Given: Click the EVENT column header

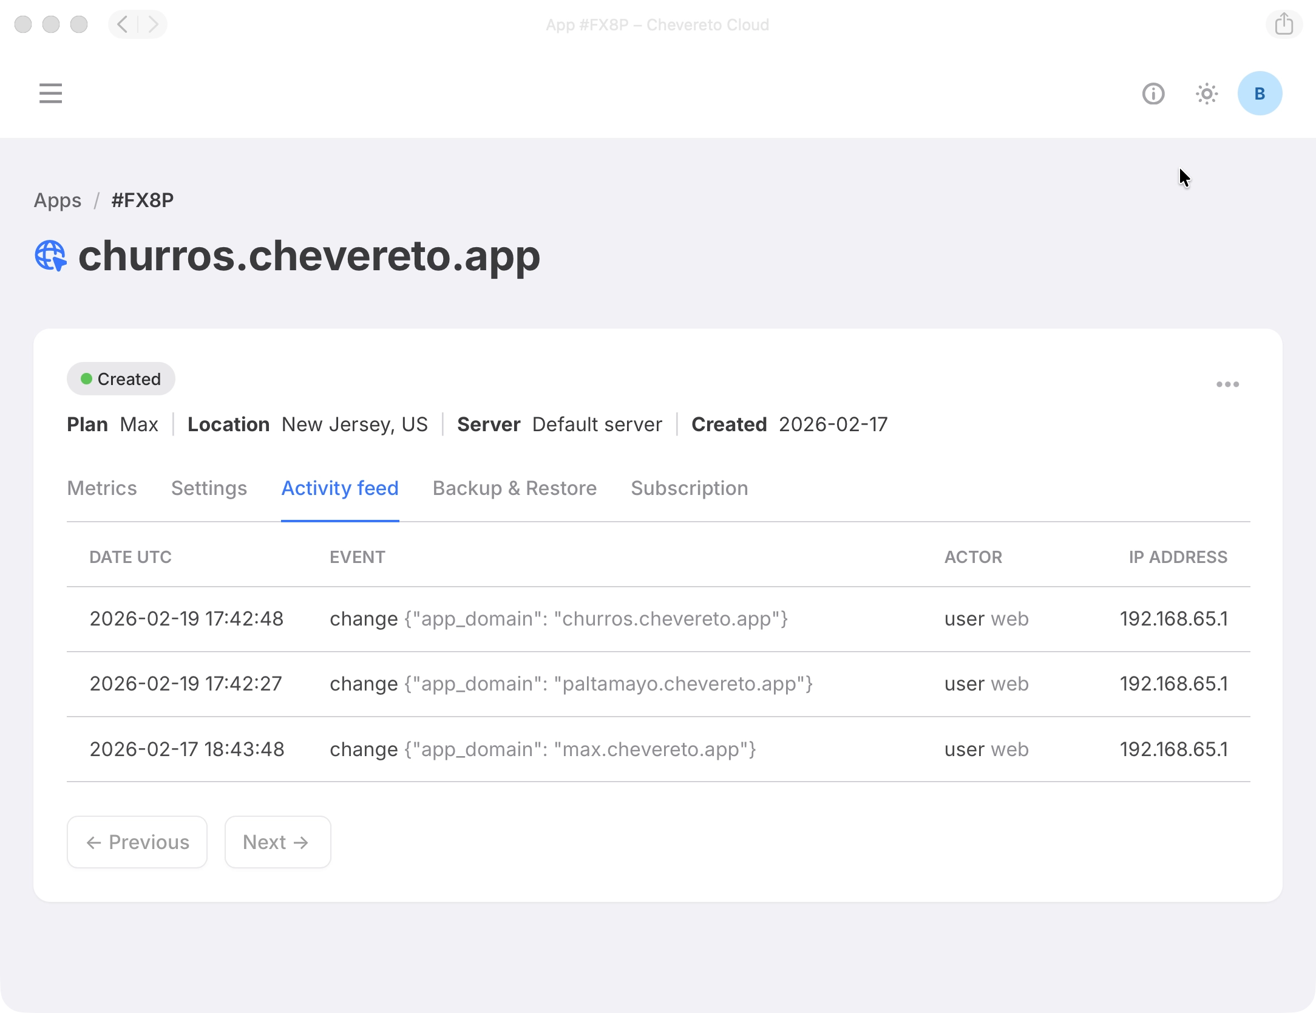Looking at the screenshot, I should pyautogui.click(x=357, y=557).
